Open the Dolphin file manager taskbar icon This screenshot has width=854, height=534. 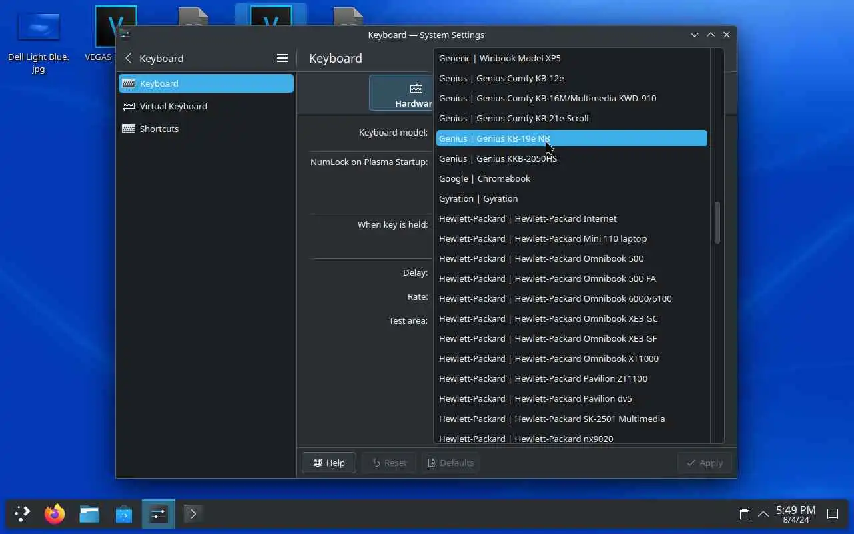point(89,514)
